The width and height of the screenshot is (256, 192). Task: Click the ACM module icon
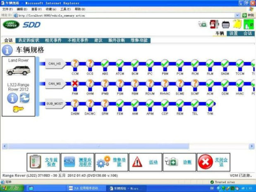210,83
